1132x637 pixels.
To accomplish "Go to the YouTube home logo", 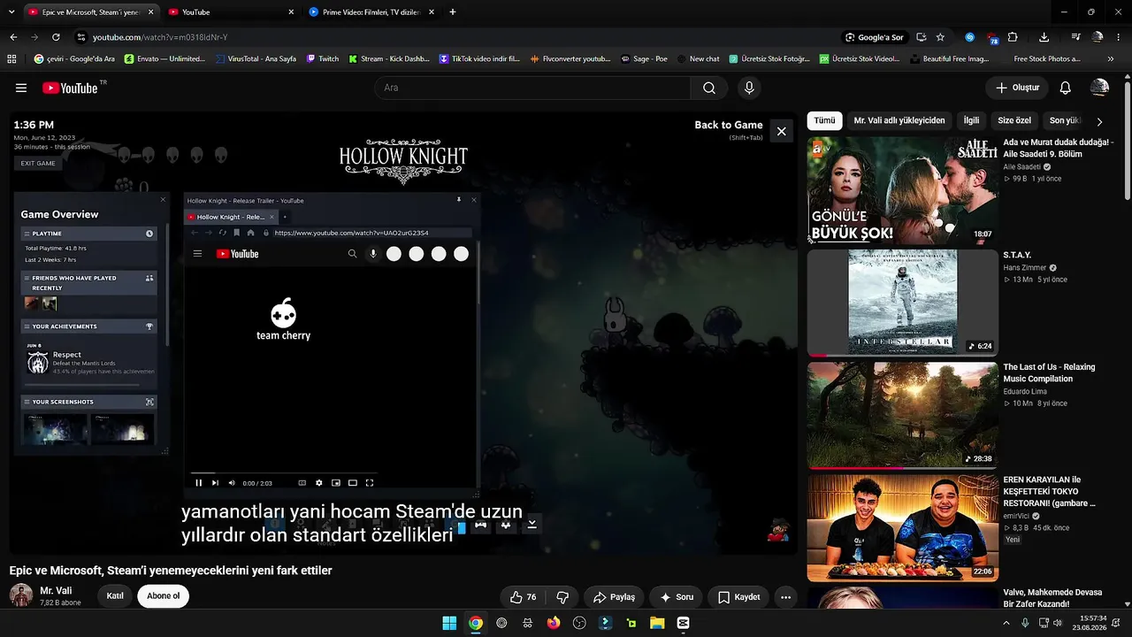I will pos(70,88).
